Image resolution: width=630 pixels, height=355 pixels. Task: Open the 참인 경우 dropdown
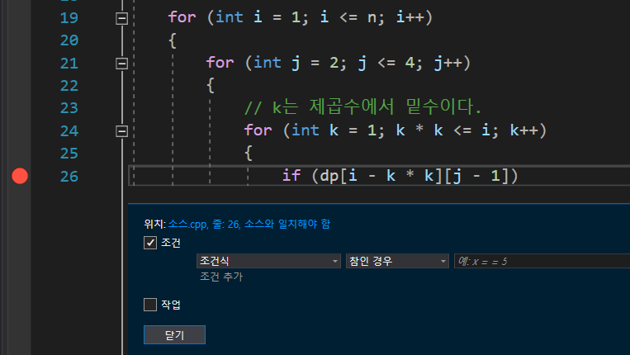point(397,261)
